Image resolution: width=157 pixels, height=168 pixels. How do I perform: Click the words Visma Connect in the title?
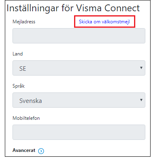(108, 8)
